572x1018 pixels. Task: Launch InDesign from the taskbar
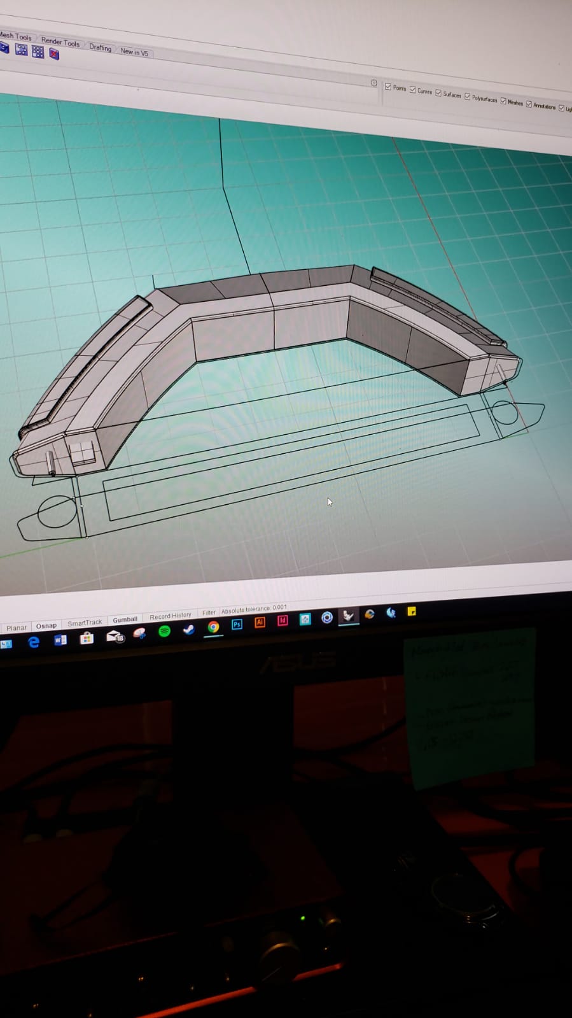point(283,621)
